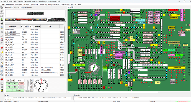The height and width of the screenshot is (102, 191).
Task: Click the dark red roof building symbol
Action: 115,19
